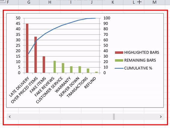Select the green SERVER DOWN bar

[x=80, y=69]
